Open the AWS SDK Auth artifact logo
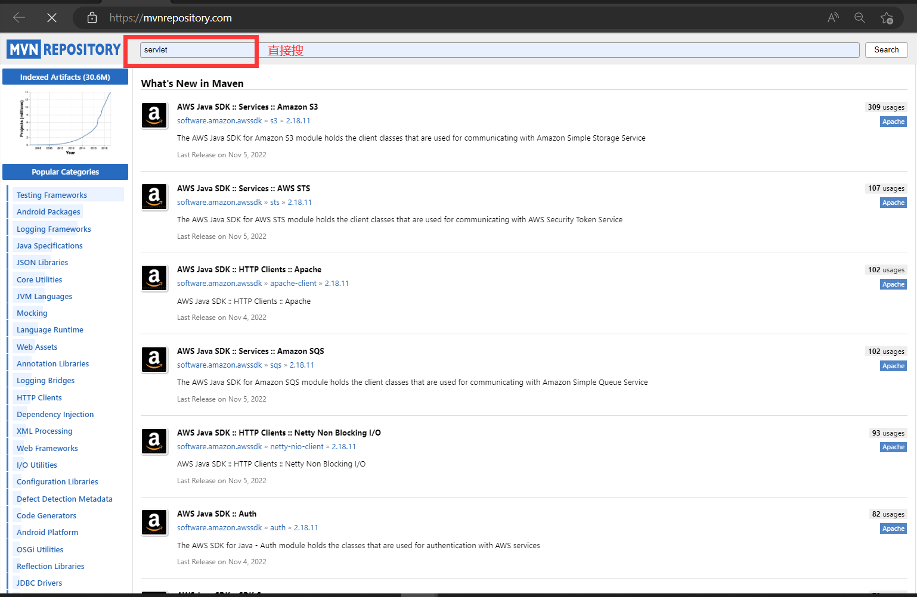 coord(154,523)
